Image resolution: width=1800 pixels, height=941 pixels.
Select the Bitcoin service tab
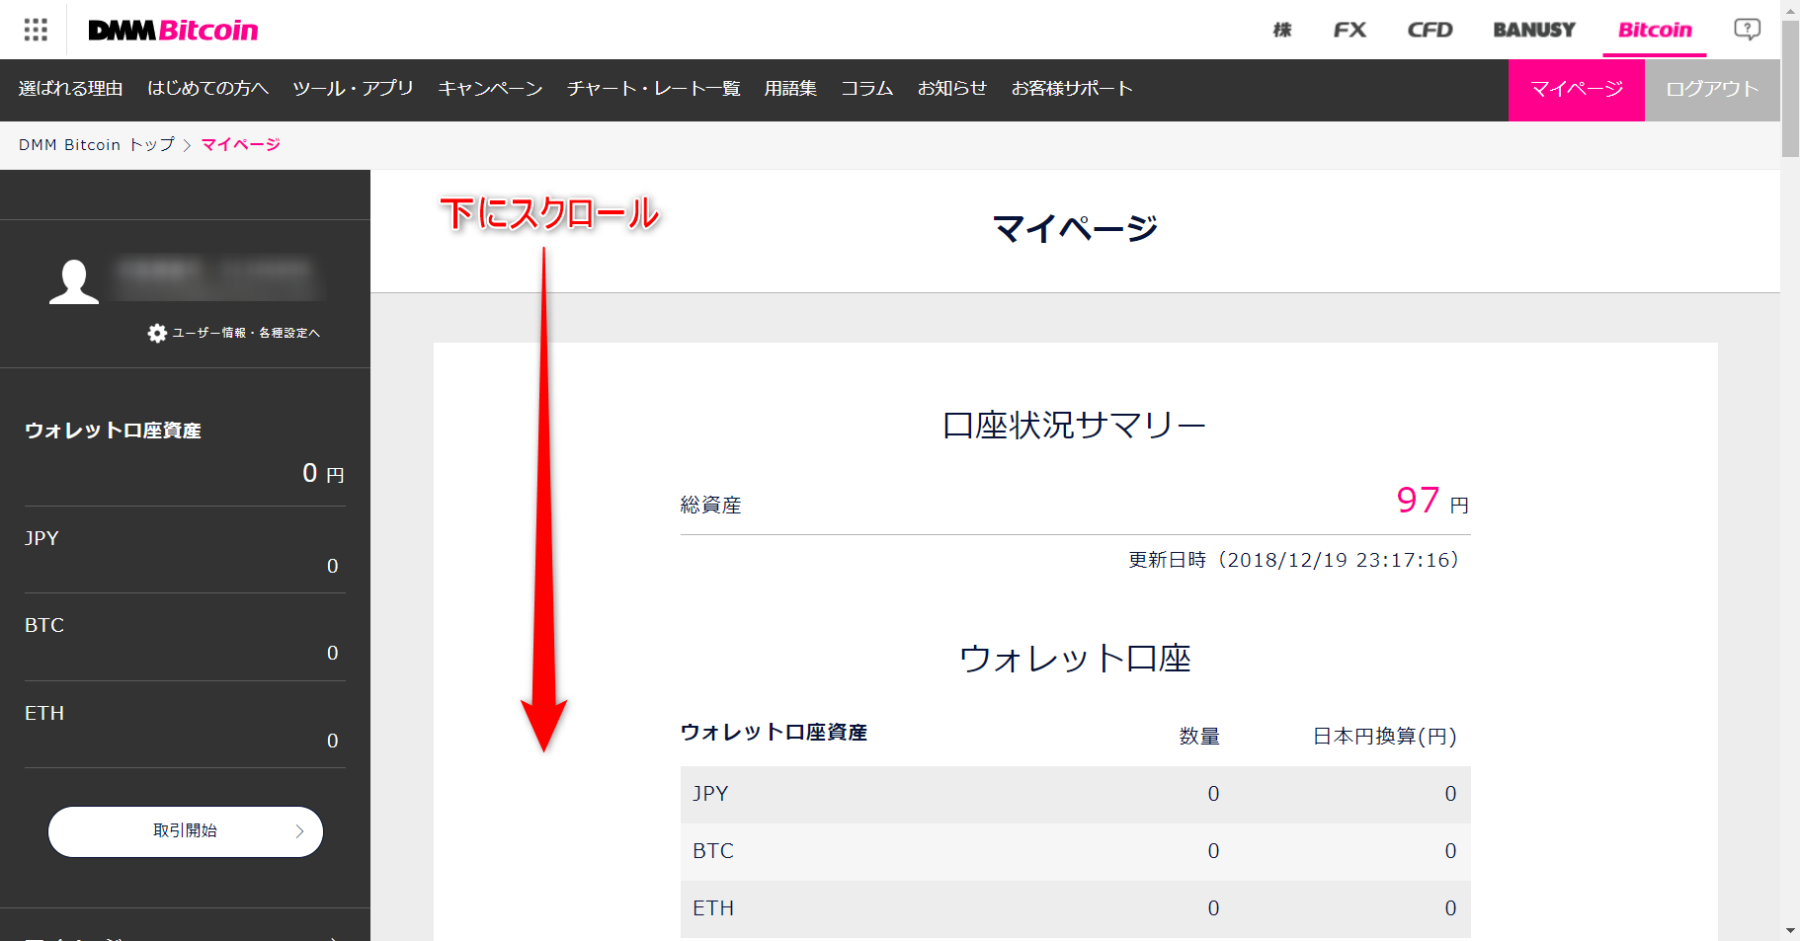1655,30
